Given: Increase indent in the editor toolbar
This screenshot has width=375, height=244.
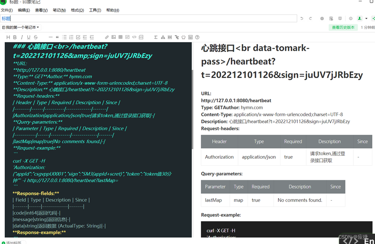Looking at the screenshot, I should 85,37.
